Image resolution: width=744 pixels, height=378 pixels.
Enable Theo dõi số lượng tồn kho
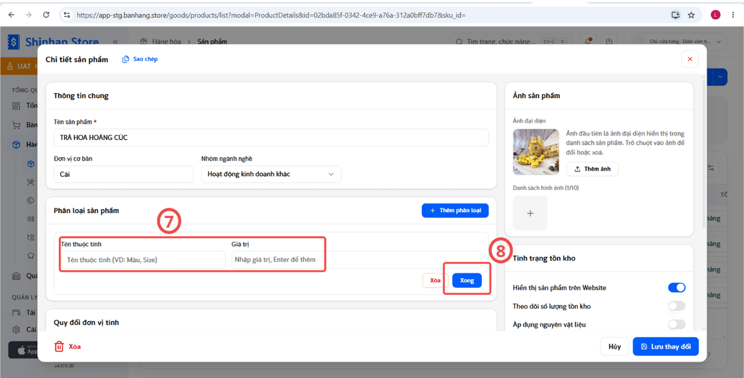(x=677, y=306)
